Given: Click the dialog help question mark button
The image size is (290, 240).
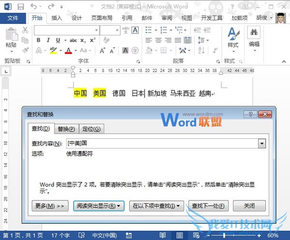Looking at the screenshot, I should [250, 114].
